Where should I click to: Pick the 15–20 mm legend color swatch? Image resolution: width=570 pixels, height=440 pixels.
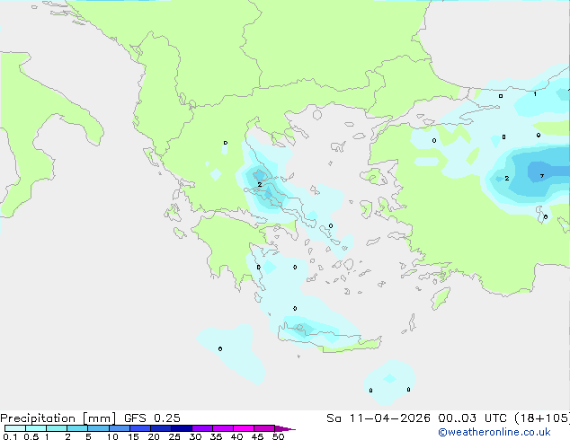coord(140,428)
